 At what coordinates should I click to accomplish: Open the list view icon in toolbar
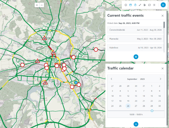tap(154, 5)
